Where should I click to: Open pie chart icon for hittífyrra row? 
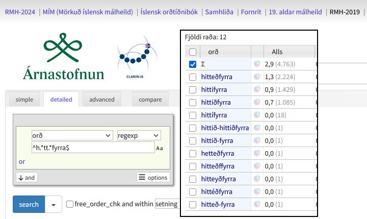[x=257, y=115]
